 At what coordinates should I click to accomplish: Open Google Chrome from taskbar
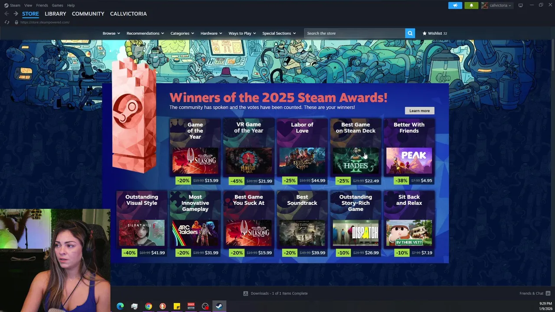(x=148, y=306)
